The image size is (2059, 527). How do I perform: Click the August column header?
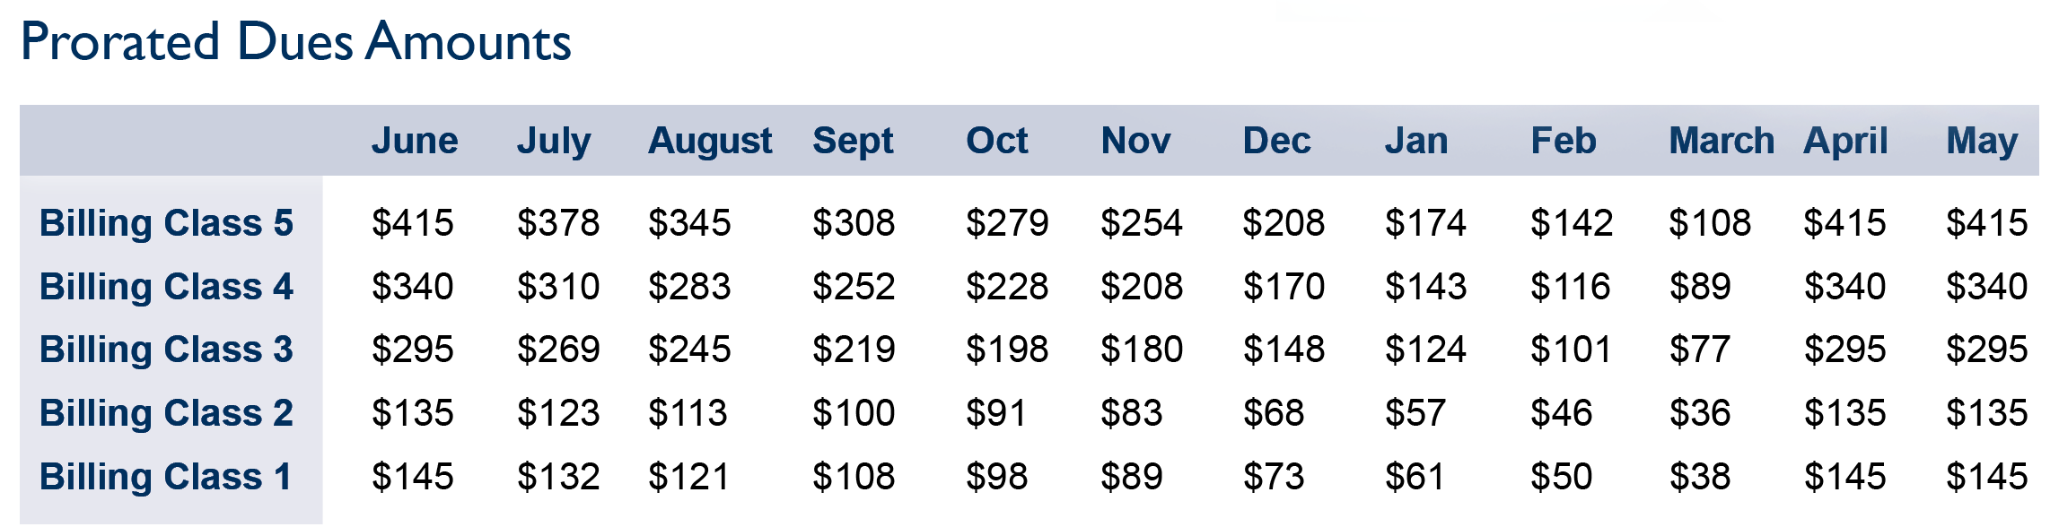click(710, 141)
